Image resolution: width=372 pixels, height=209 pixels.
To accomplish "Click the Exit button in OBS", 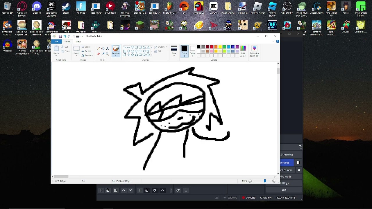I will (284, 190).
